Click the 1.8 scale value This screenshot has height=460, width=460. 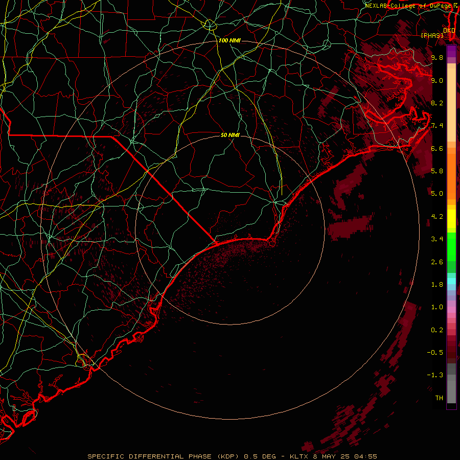tap(437, 285)
